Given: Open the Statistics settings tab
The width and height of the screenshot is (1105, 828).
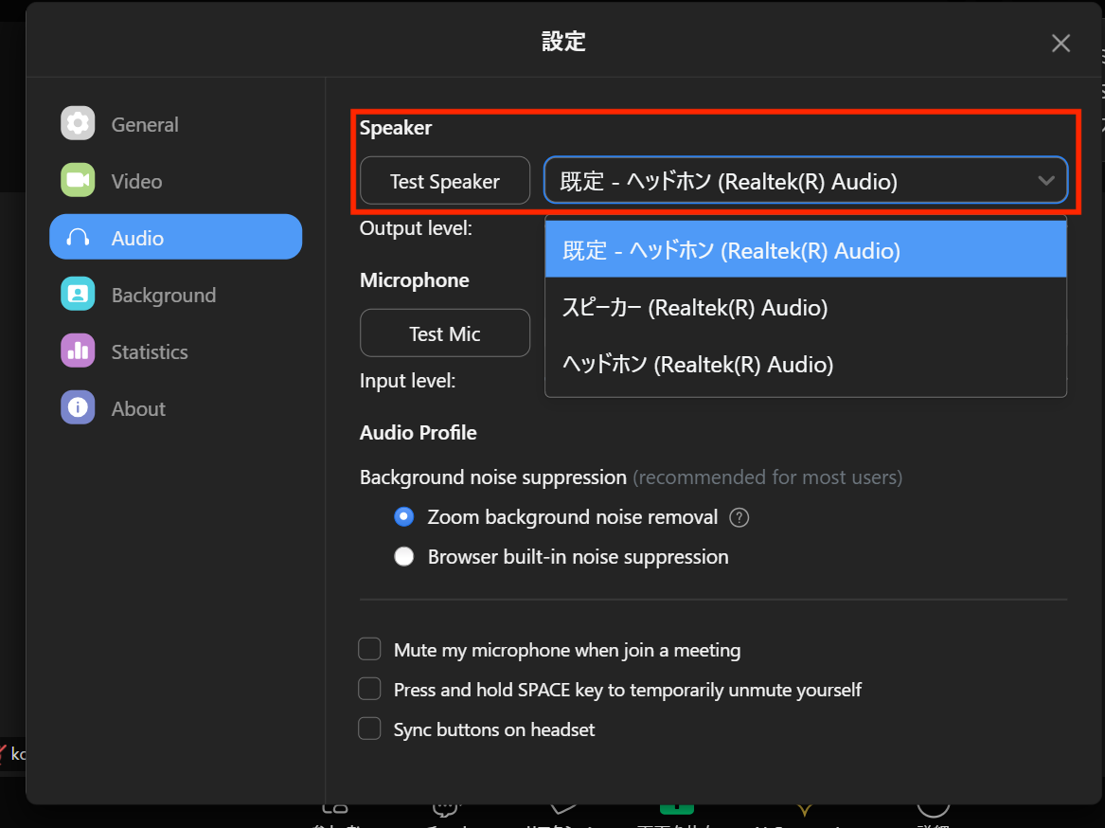Looking at the screenshot, I should tap(149, 351).
